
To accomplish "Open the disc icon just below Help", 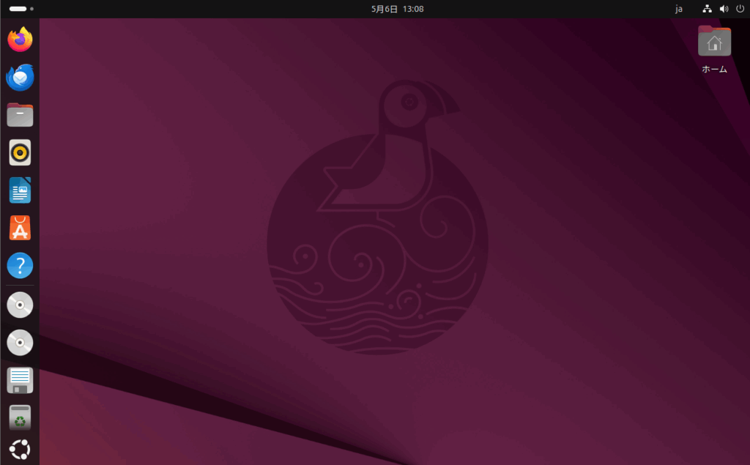I will (x=20, y=305).
